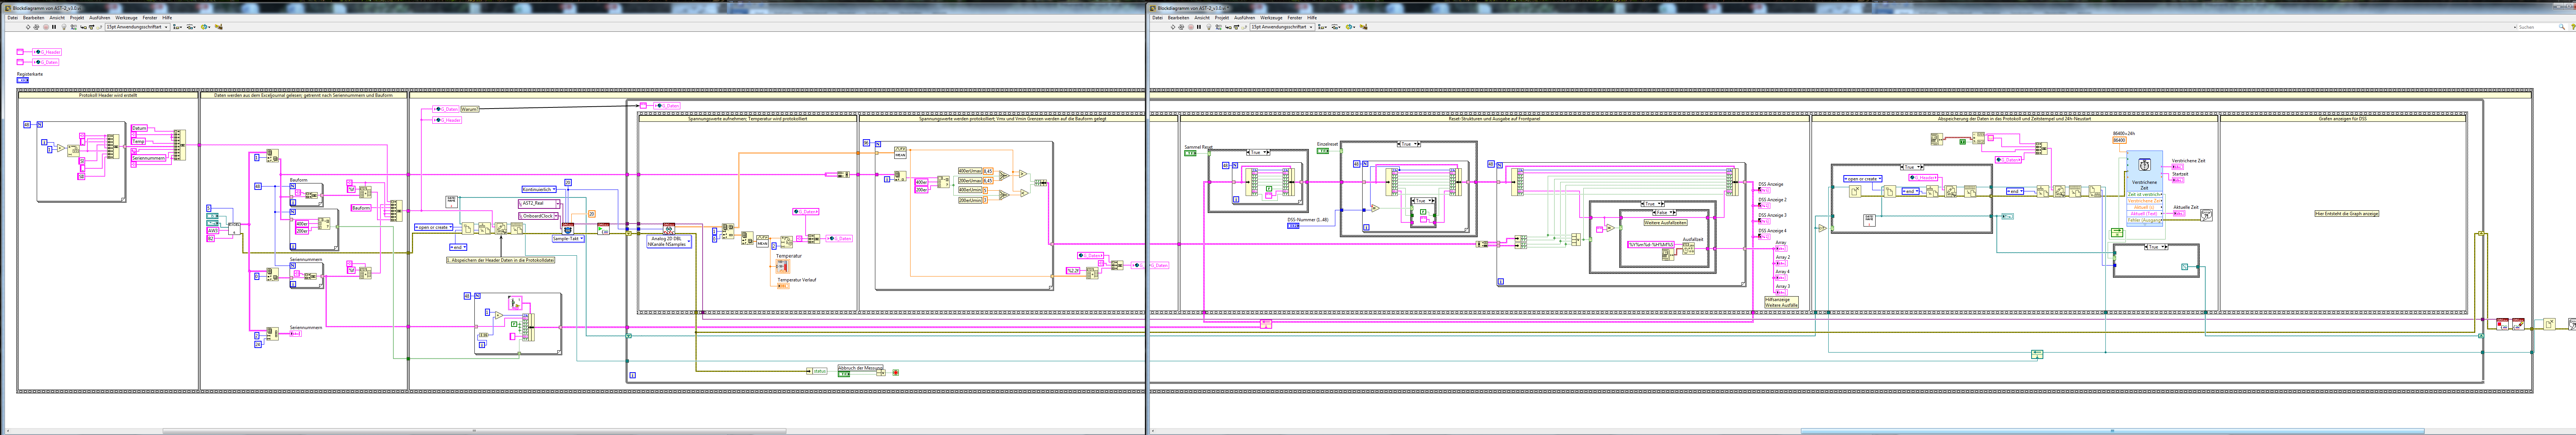Click the DSS-Nummer (1..48) control terminal
This screenshot has width=2576, height=435.
[1293, 226]
